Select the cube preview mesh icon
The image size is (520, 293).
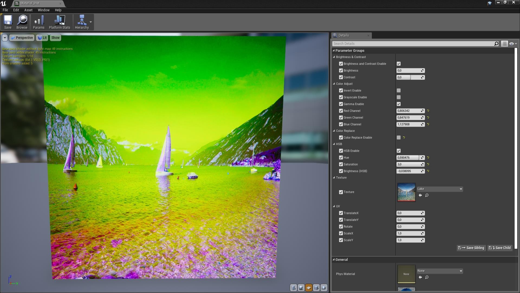[316, 288]
